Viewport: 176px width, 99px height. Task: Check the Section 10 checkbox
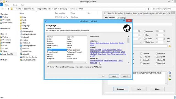[141, 57]
